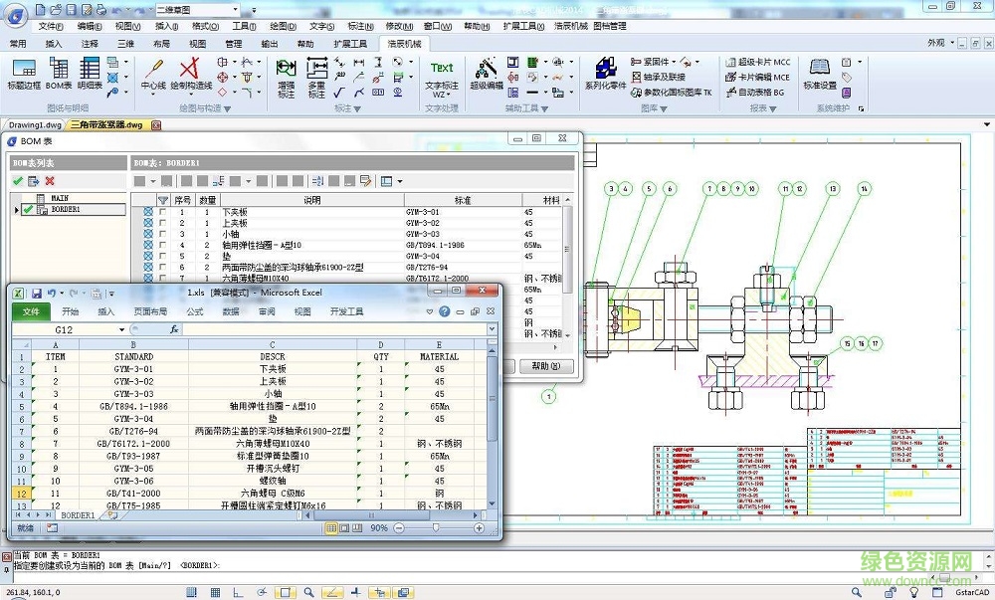995x600 pixels.
Task: Check the checkbox for row 下夹板
Action: (163, 212)
